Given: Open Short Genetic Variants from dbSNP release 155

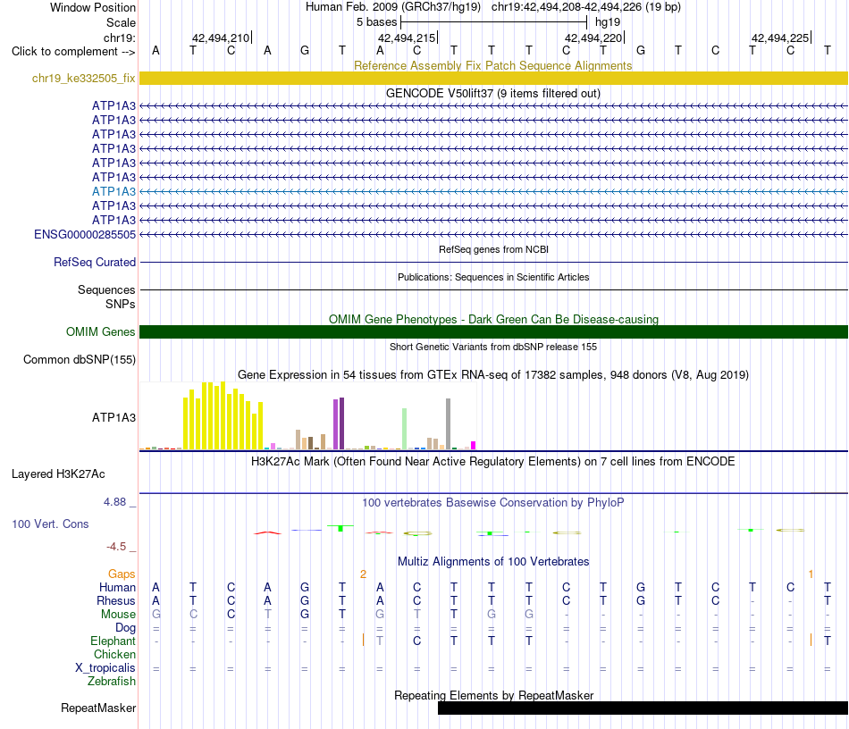Looking at the screenshot, I should (x=493, y=347).
